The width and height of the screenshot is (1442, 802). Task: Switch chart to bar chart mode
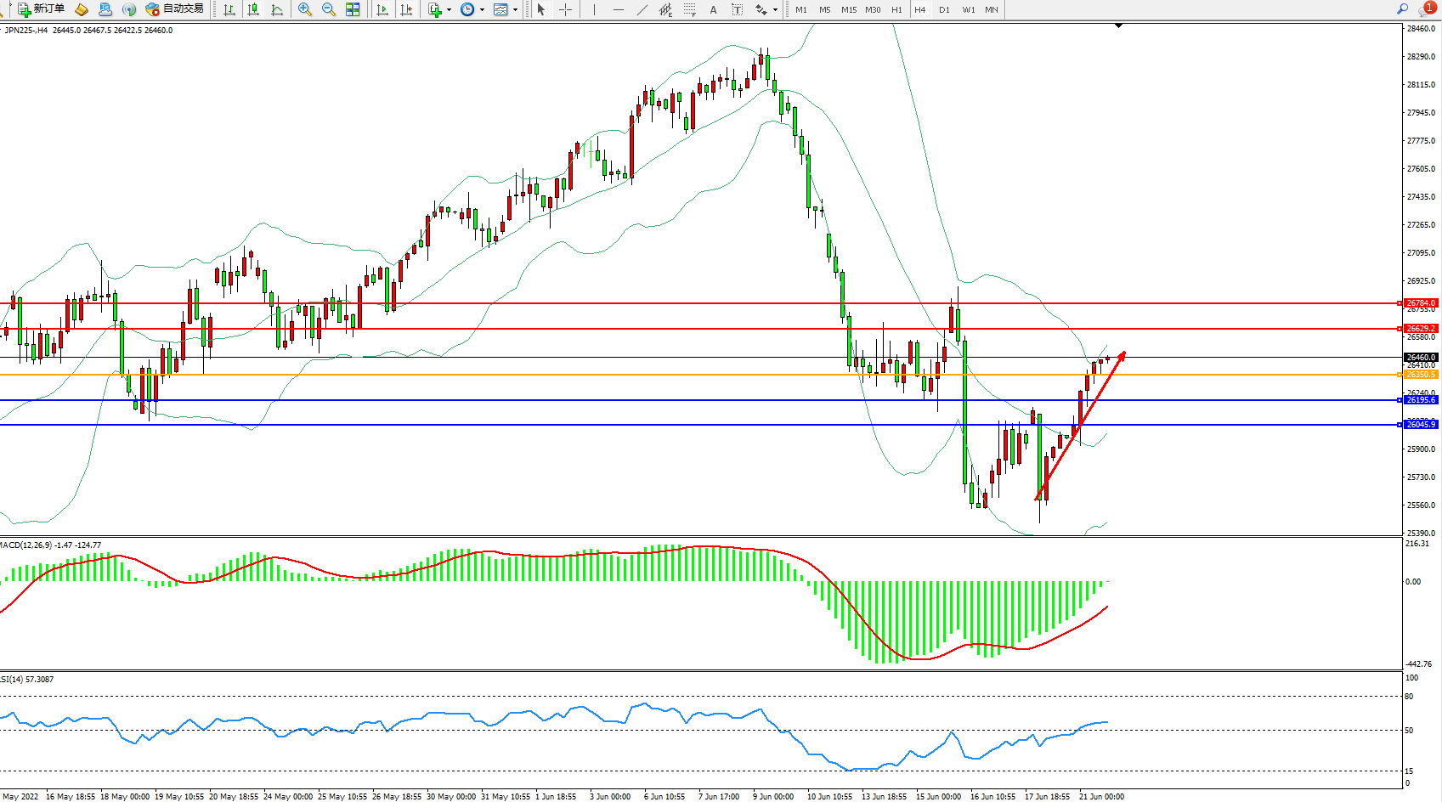[x=229, y=9]
